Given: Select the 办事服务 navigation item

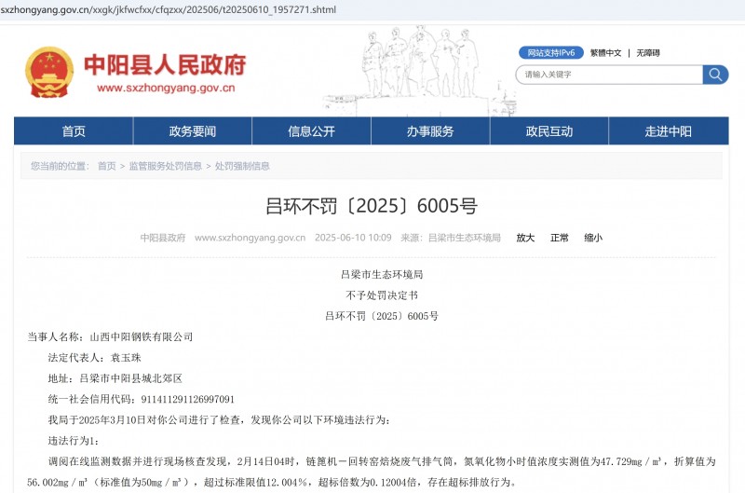Looking at the screenshot, I should 429,131.
